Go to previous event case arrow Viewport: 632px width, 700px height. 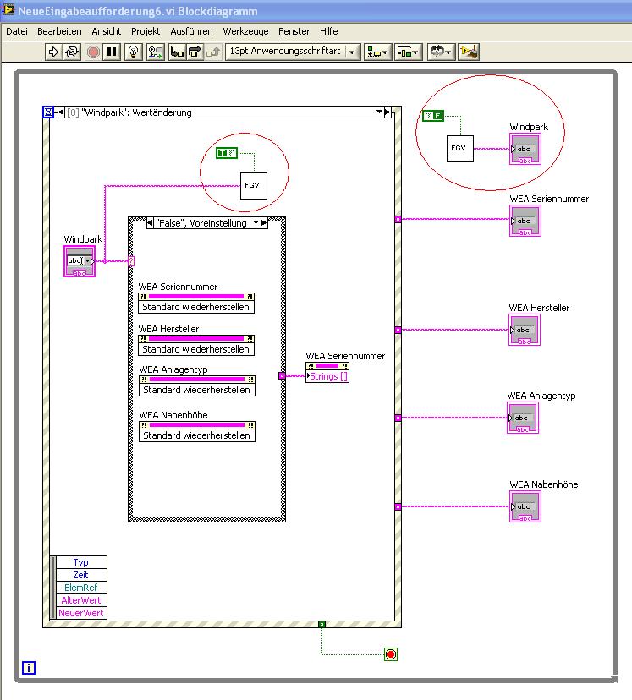point(61,112)
